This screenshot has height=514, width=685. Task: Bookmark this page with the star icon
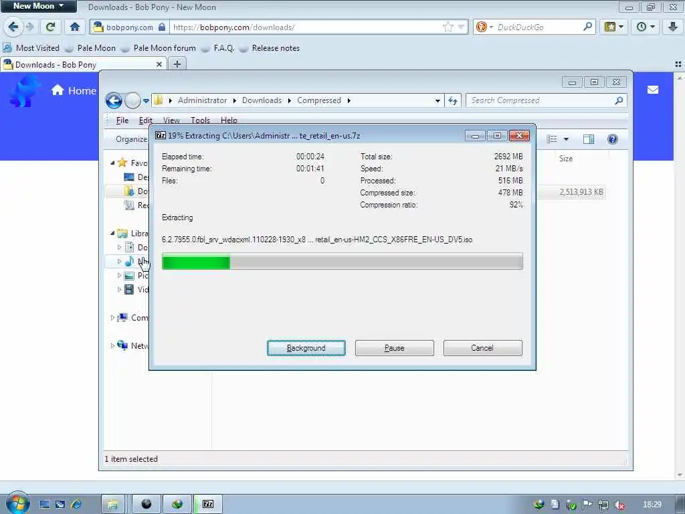(x=448, y=27)
